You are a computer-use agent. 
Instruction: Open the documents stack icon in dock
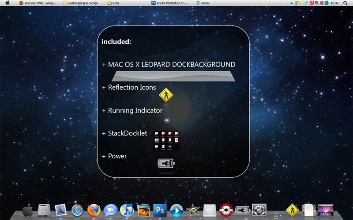click(308, 210)
